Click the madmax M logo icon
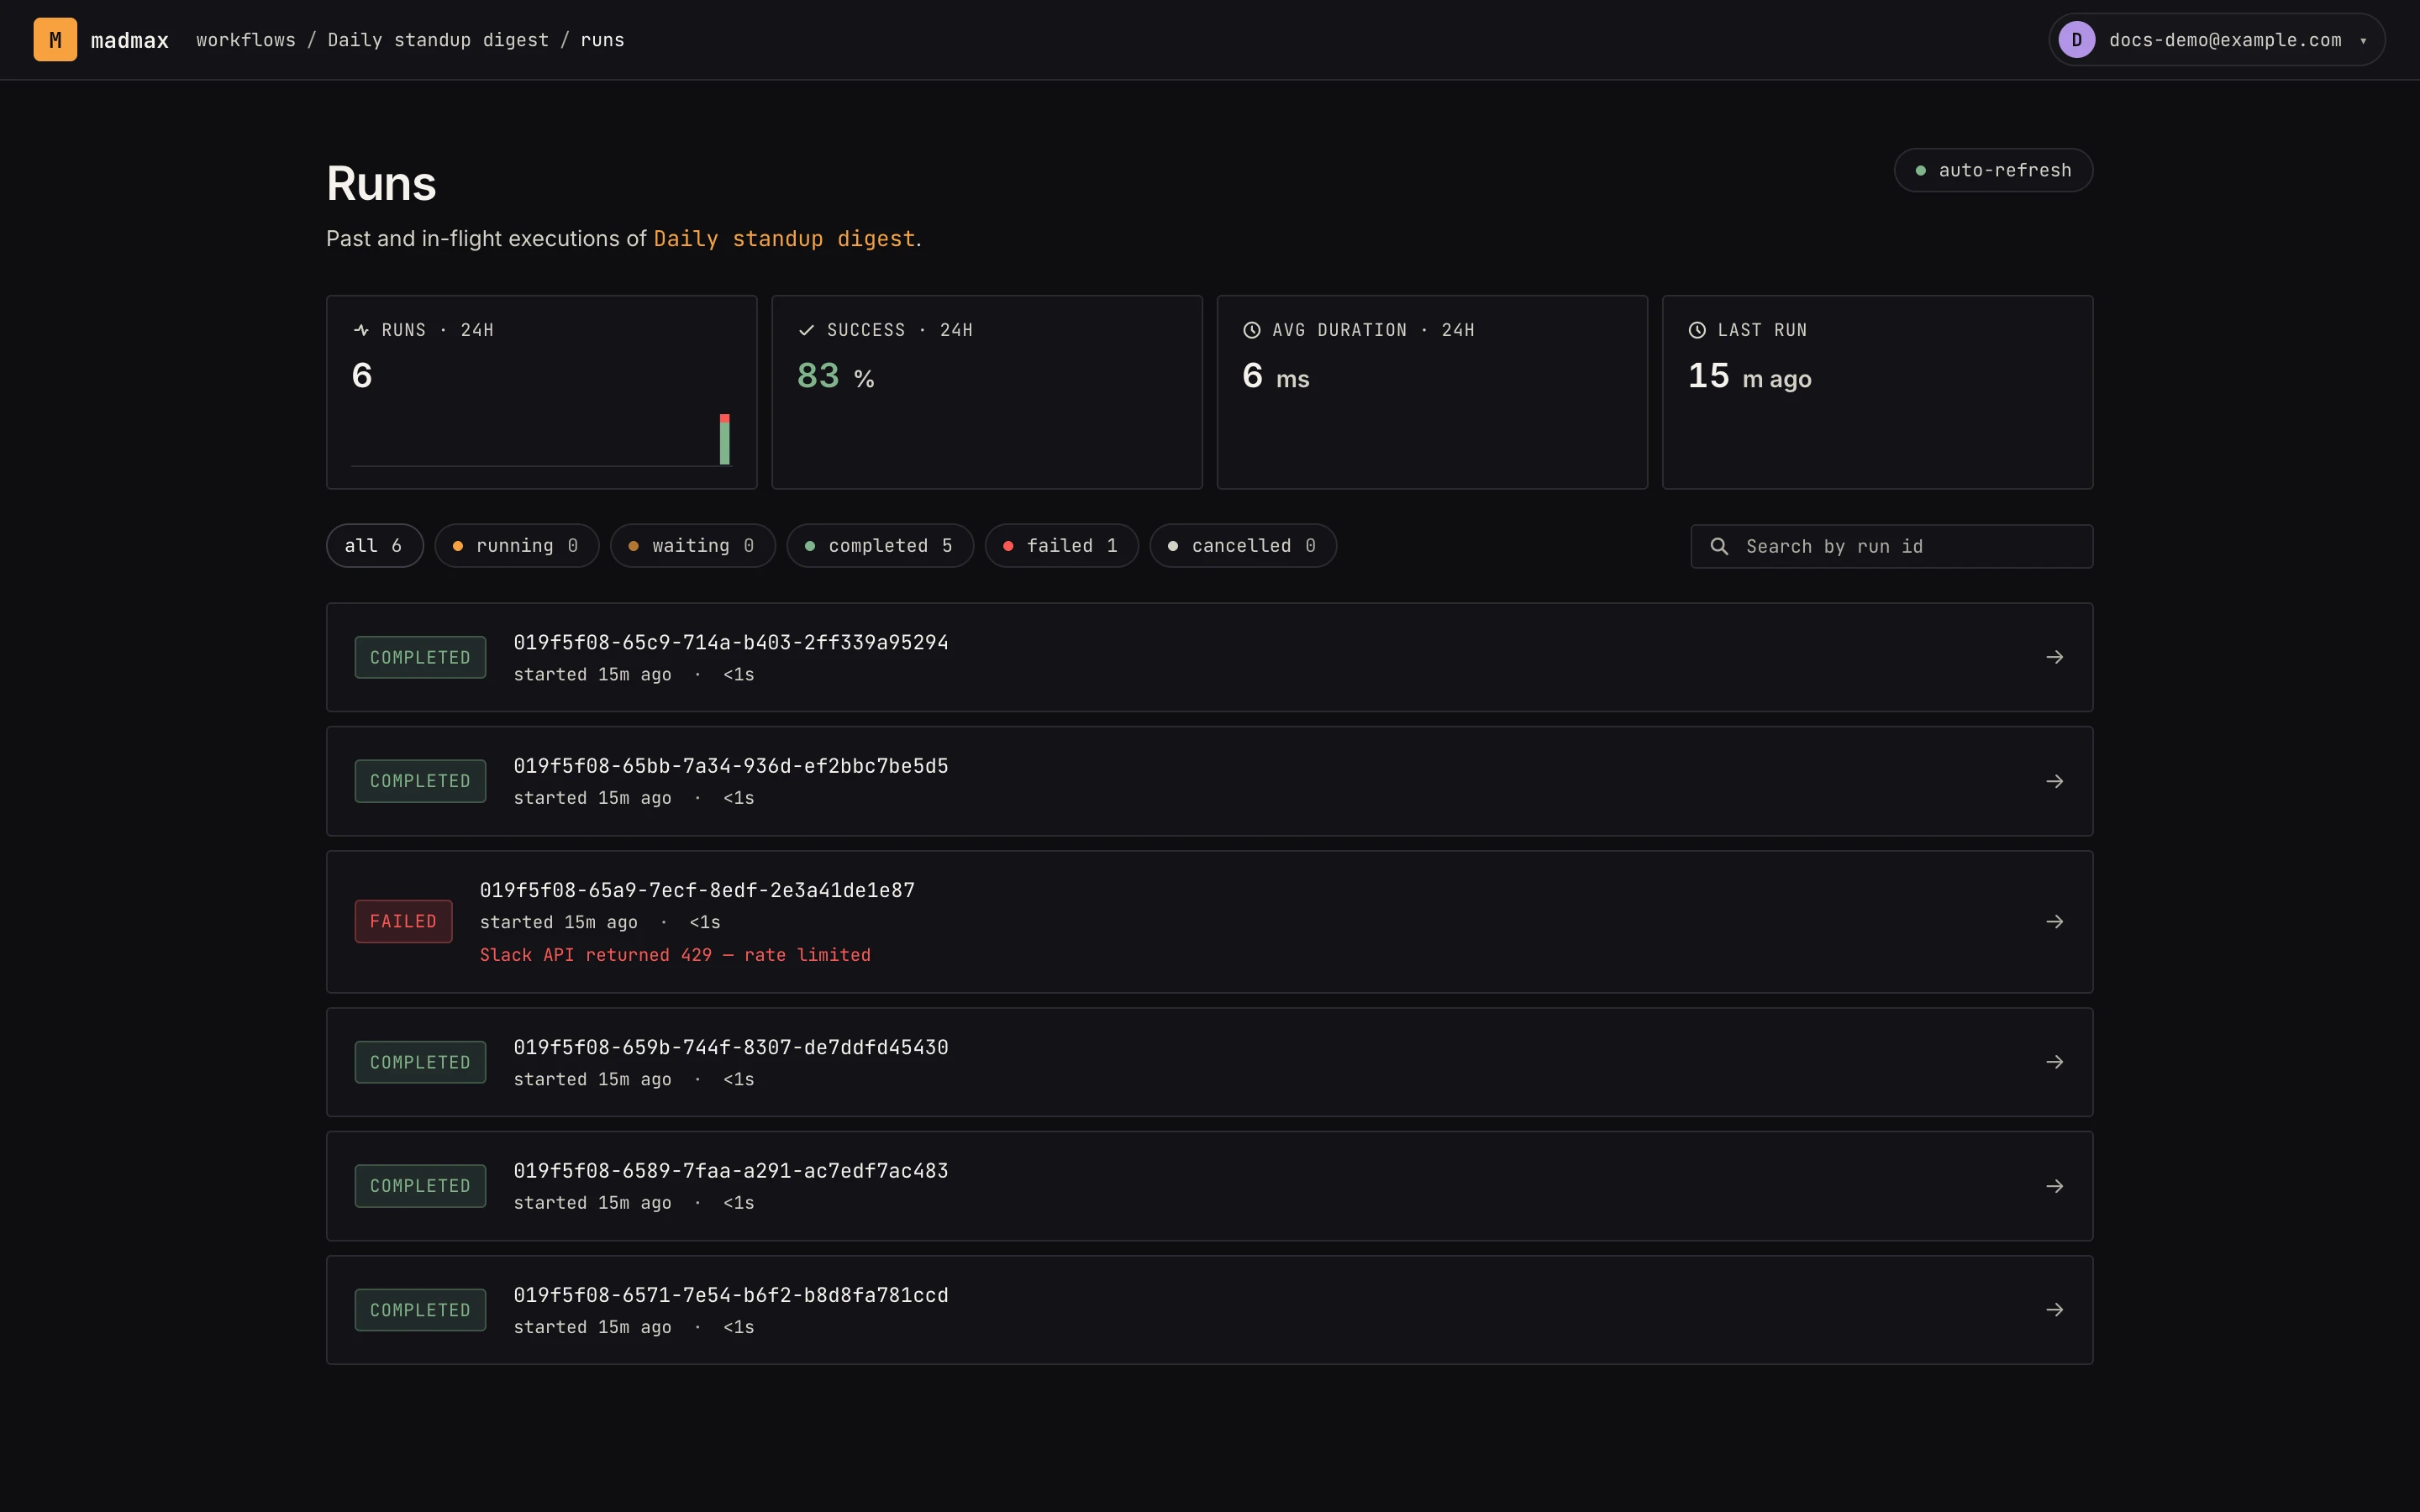 [x=55, y=40]
